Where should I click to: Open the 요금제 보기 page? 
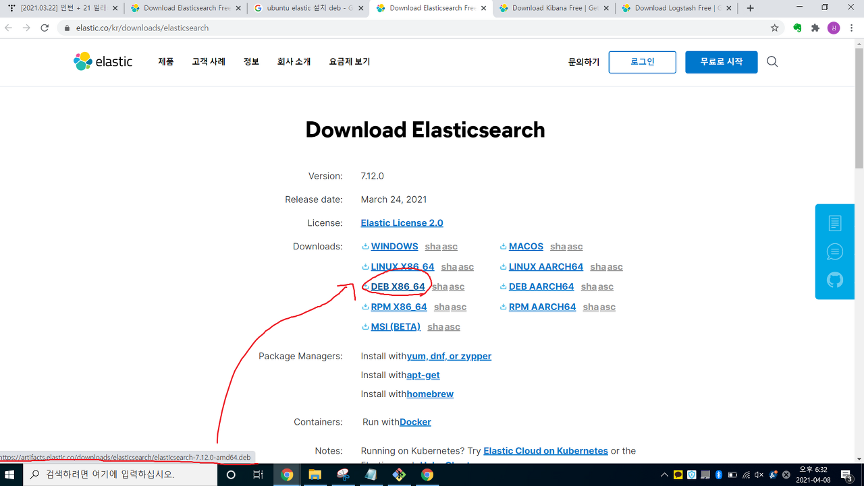click(350, 61)
